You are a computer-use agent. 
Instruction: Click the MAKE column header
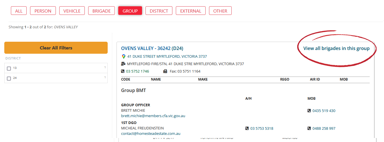point(203,79)
